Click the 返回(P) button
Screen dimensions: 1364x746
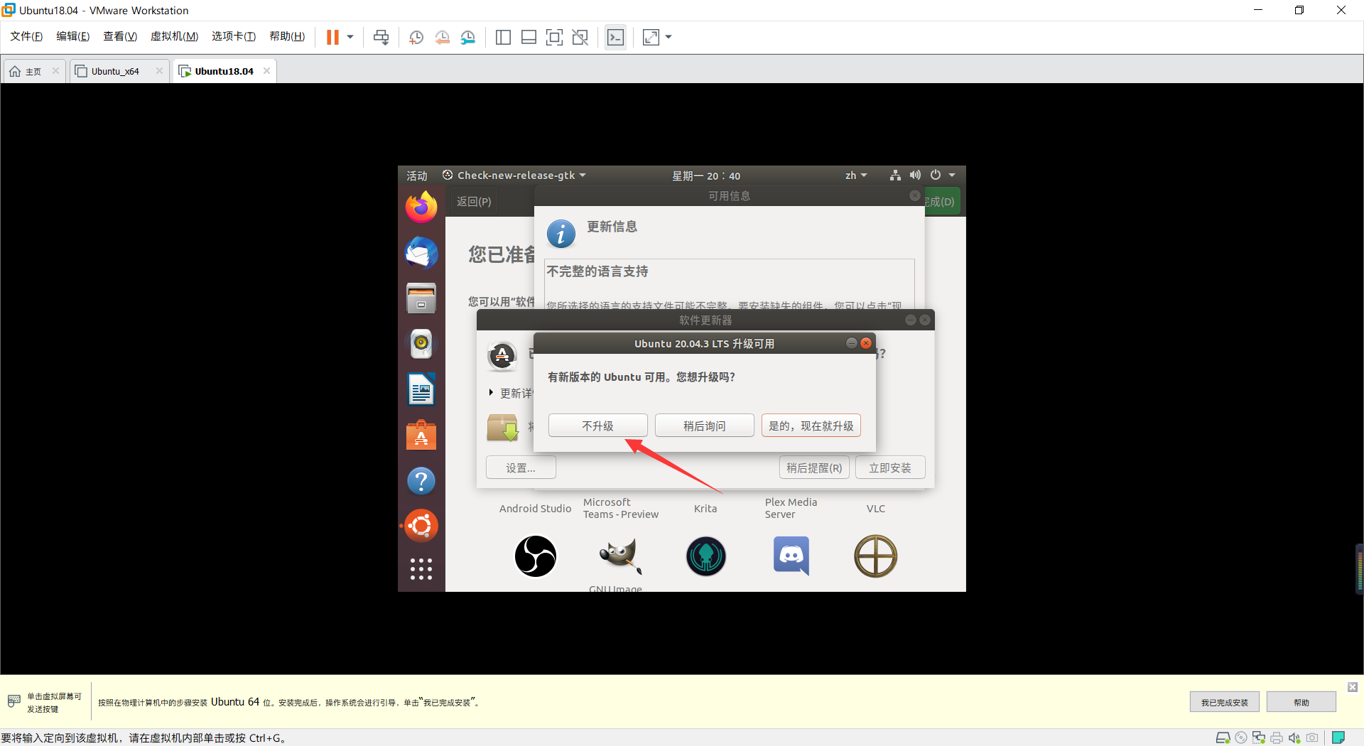tap(474, 202)
